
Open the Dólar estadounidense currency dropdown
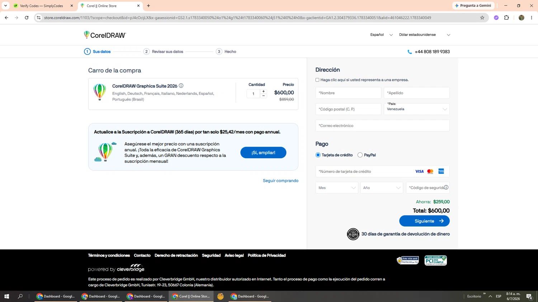(x=425, y=35)
